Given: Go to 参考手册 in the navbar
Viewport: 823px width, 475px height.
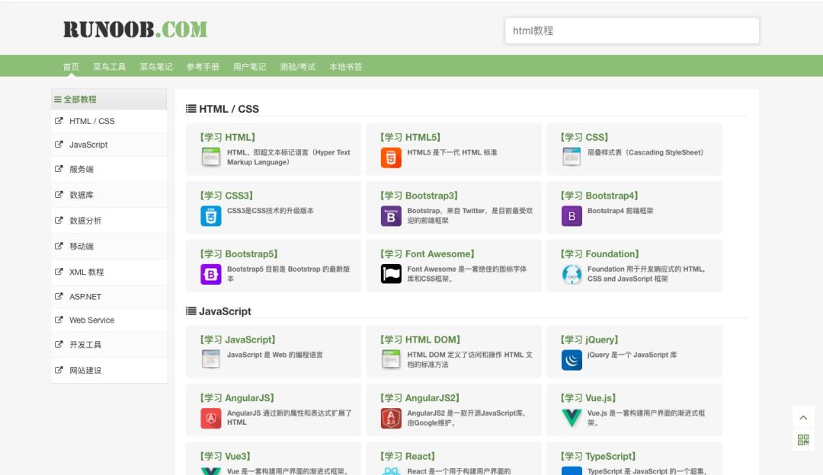Looking at the screenshot, I should click(x=203, y=66).
